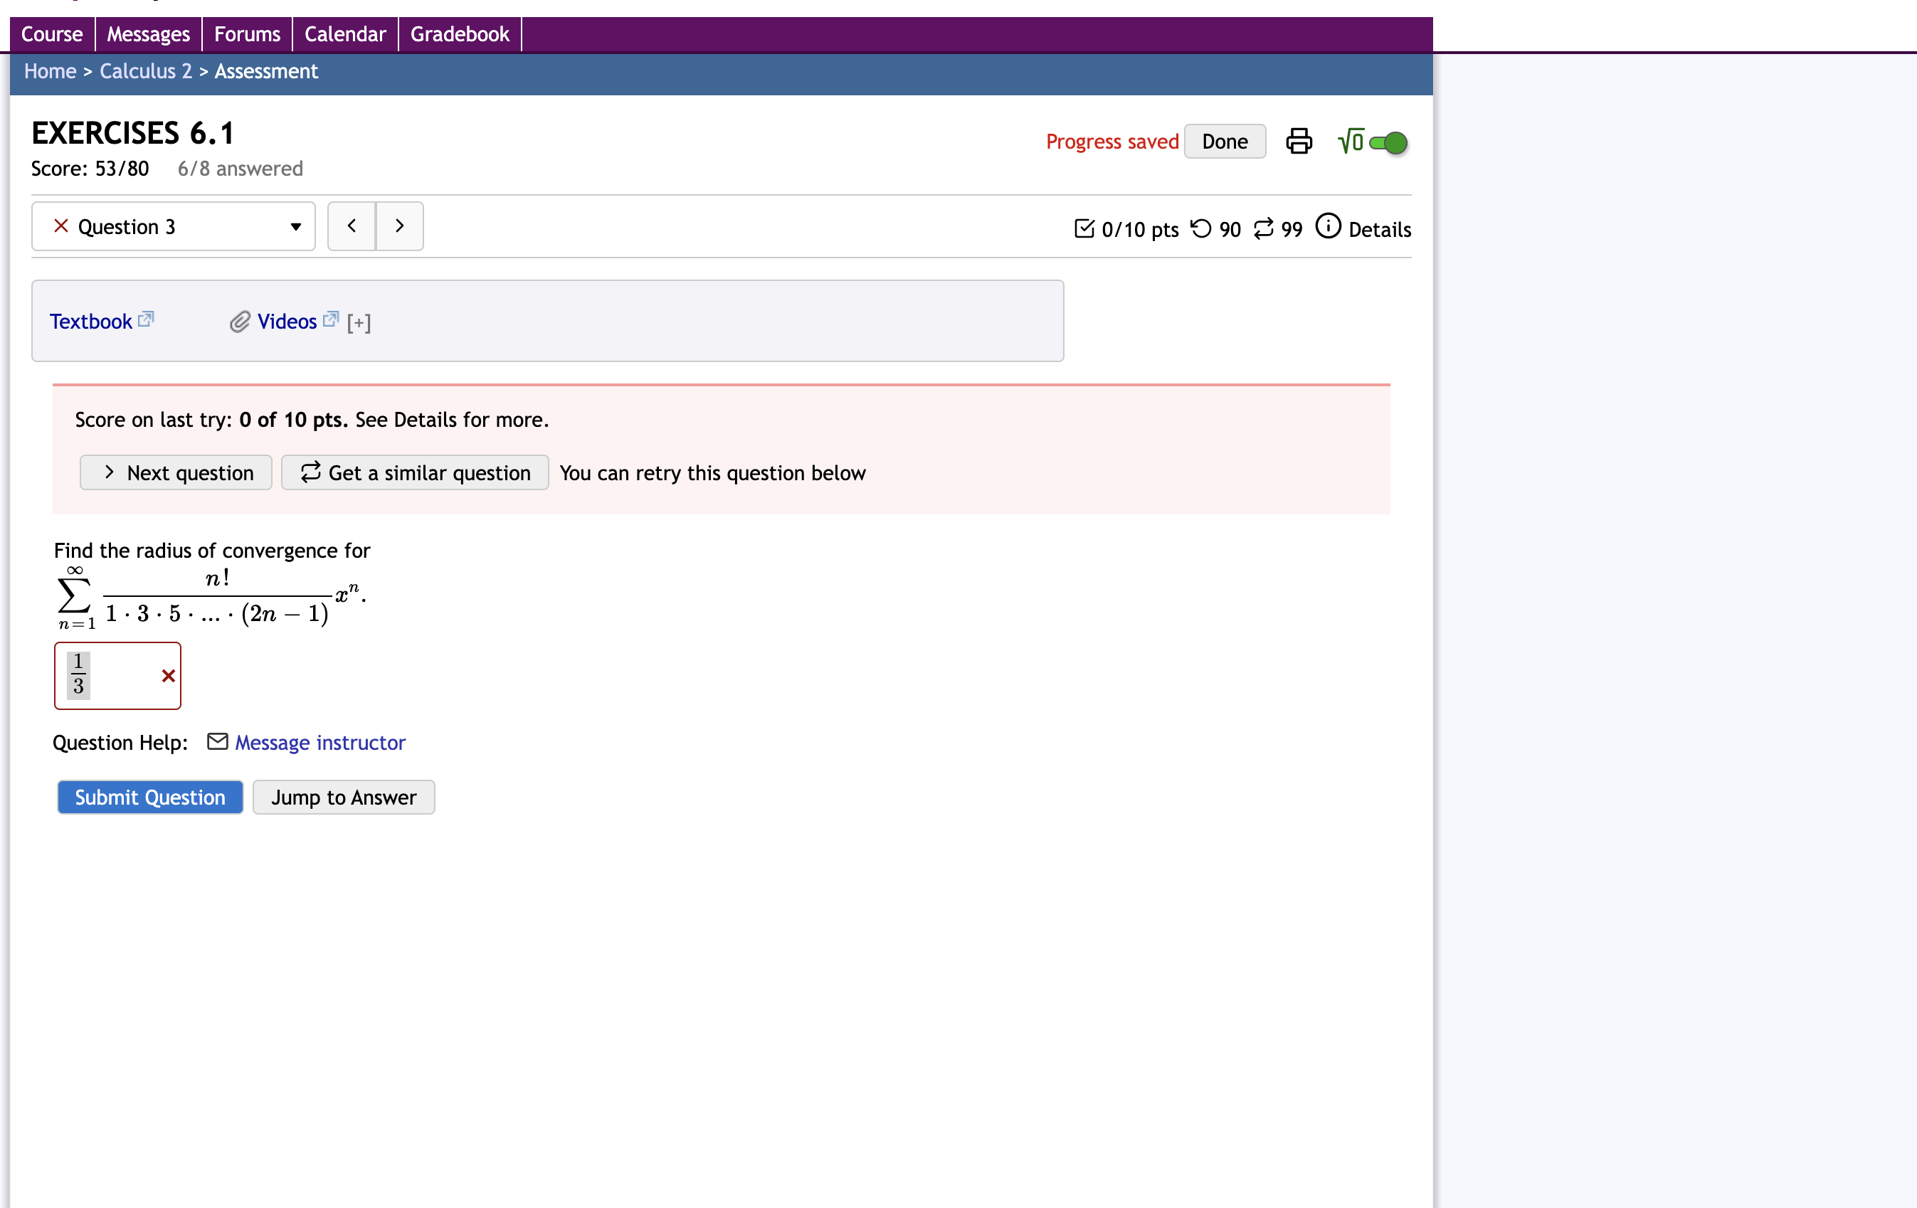This screenshot has height=1208, width=1917.
Task: Expand video resources with the [+] control
Action: click(x=359, y=322)
